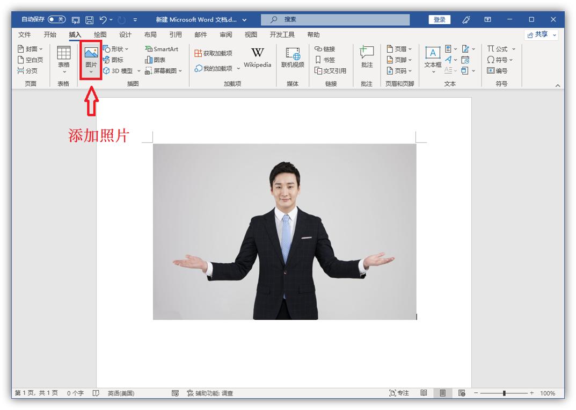
Task: Open the 视图 ribbon tab
Action: (251, 34)
